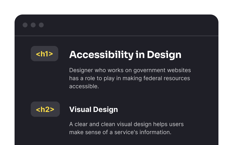This screenshot has width=233, height=145.
Task: Click the word "accessible." ending the first paragraph
Action: pyautogui.click(x=84, y=86)
